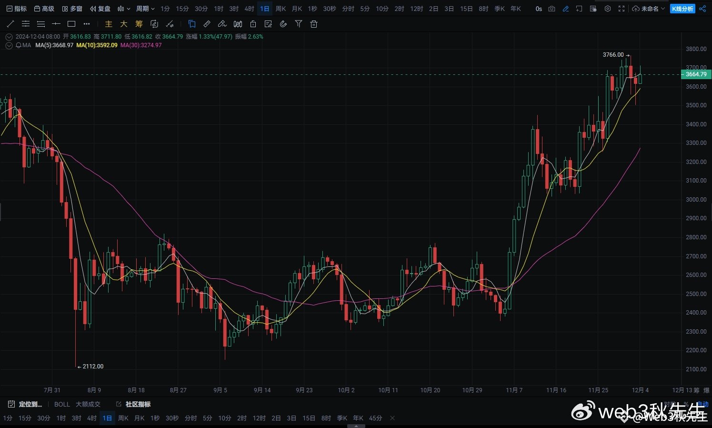Close the bottom timeframe bar X
Image resolution: width=712 pixels, height=428 pixels.
392,418
